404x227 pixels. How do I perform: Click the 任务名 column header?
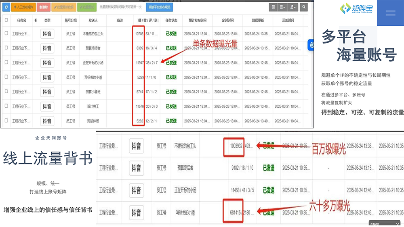point(22,20)
